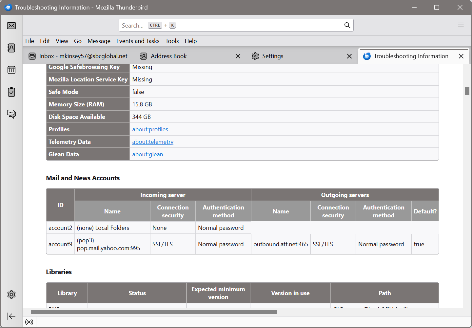Image resolution: width=472 pixels, height=328 pixels.
Task: Click the horizontal scrollbar thumb
Action: tap(154, 312)
